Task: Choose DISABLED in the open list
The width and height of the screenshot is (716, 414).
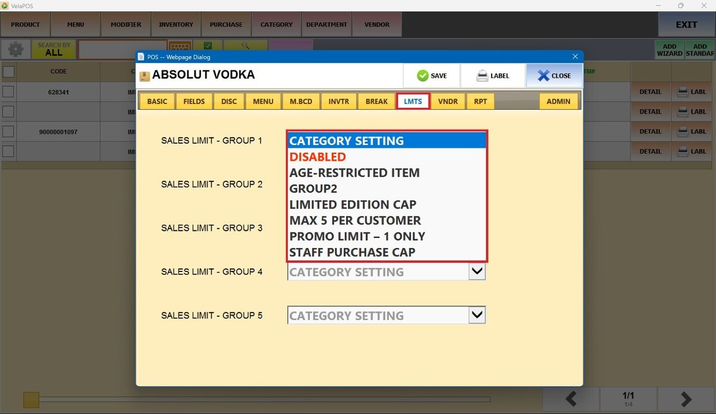Action: [387, 157]
